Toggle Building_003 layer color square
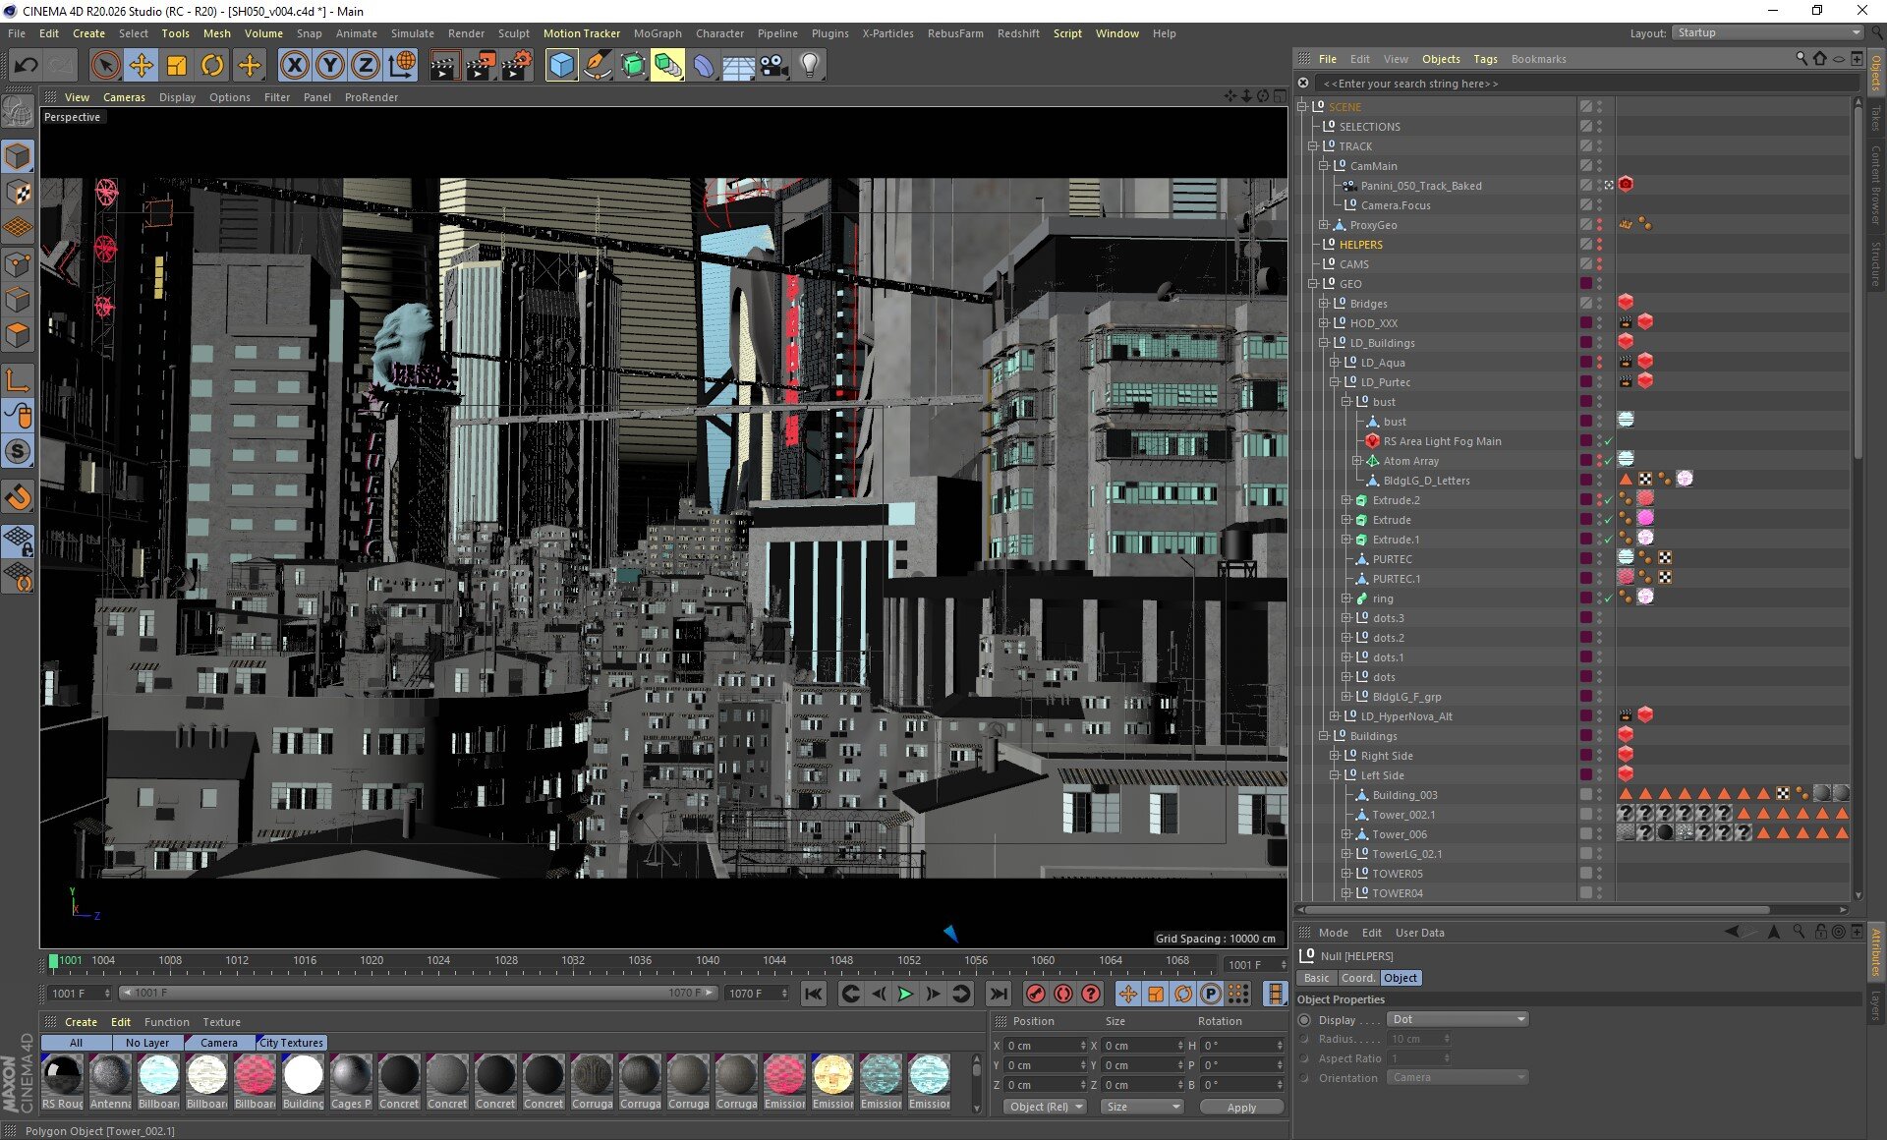This screenshot has height=1140, width=1887. point(1585,794)
